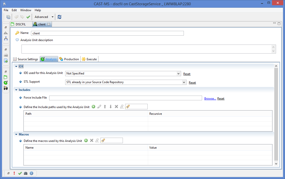Click the blue refresh arrows toolbar icon

(59, 17)
